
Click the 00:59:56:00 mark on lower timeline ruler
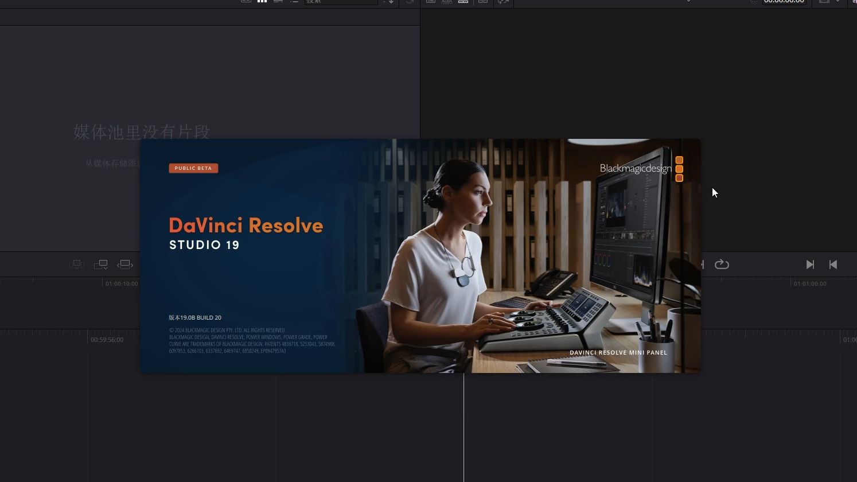coord(107,340)
